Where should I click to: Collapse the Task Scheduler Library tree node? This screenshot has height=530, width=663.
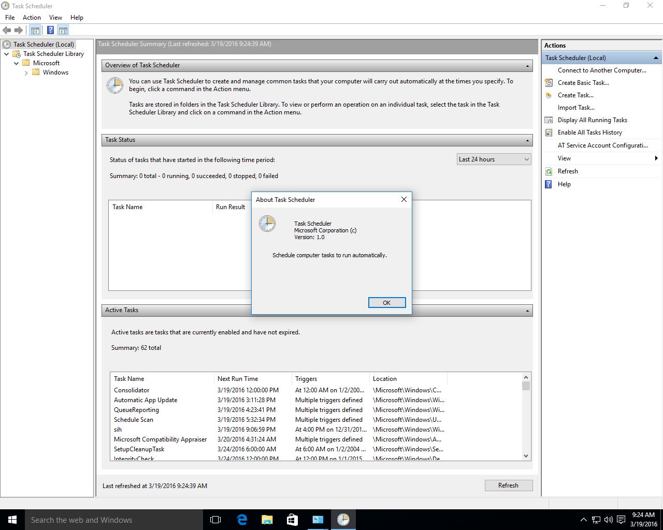[6, 54]
